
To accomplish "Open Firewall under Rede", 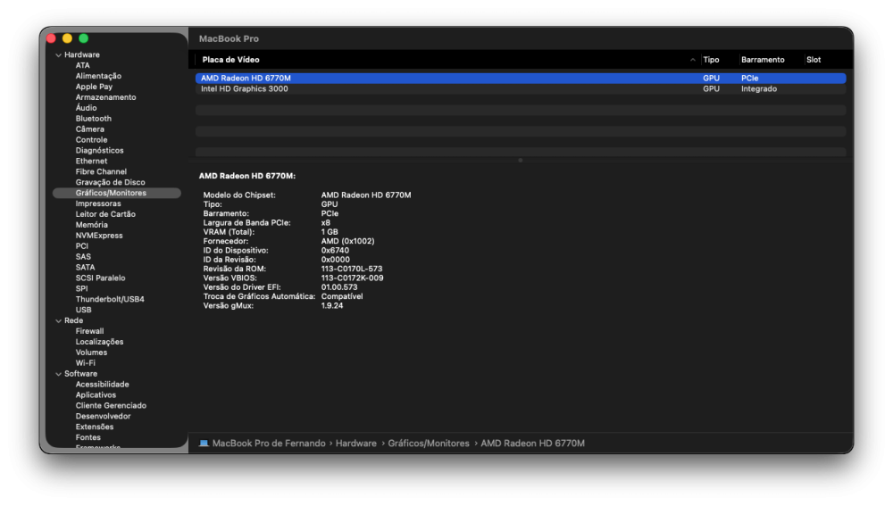I will point(89,331).
